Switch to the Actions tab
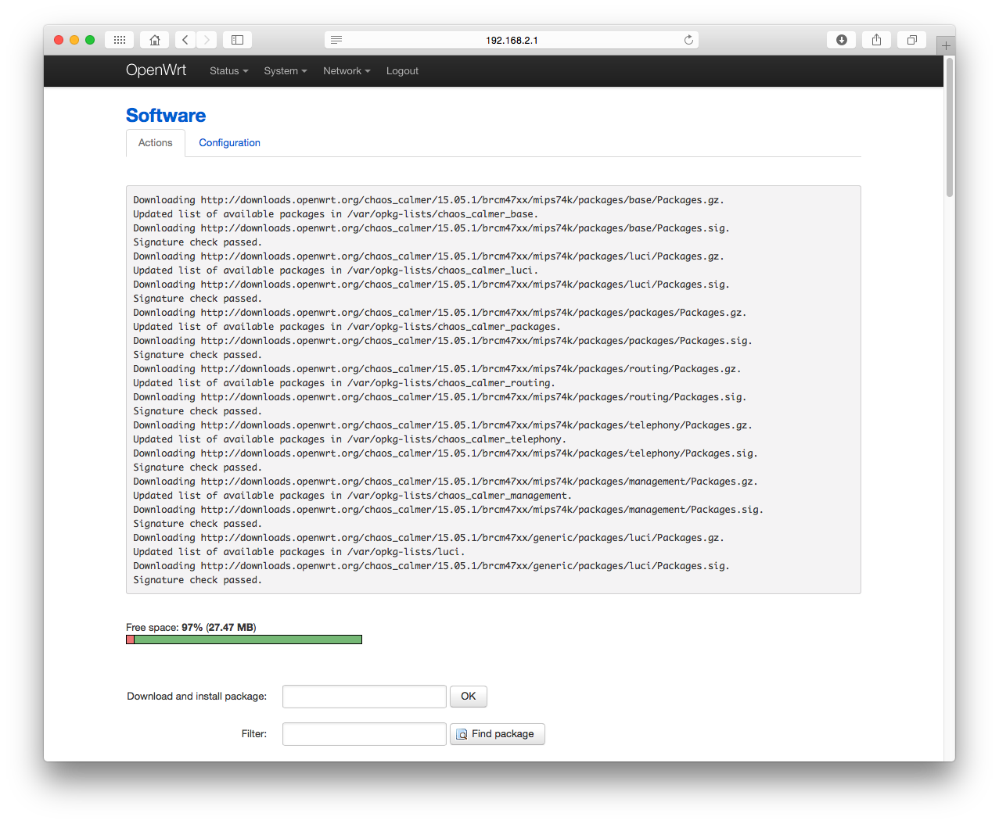999x824 pixels. click(156, 143)
